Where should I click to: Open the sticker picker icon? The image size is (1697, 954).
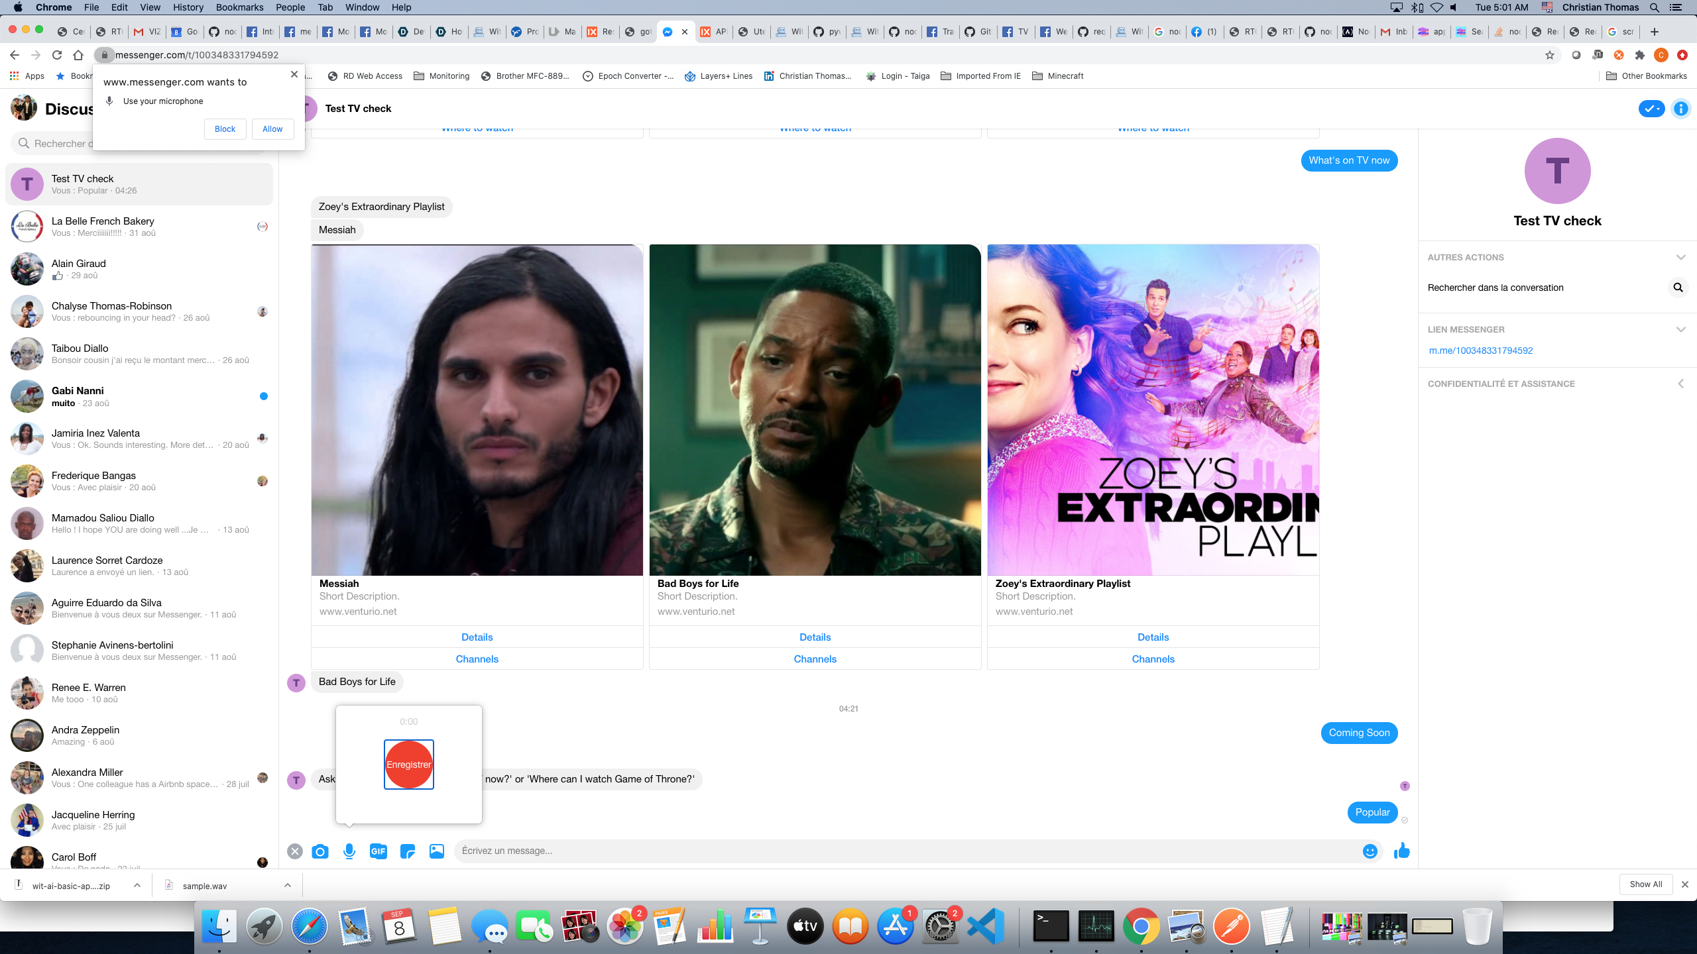407,851
